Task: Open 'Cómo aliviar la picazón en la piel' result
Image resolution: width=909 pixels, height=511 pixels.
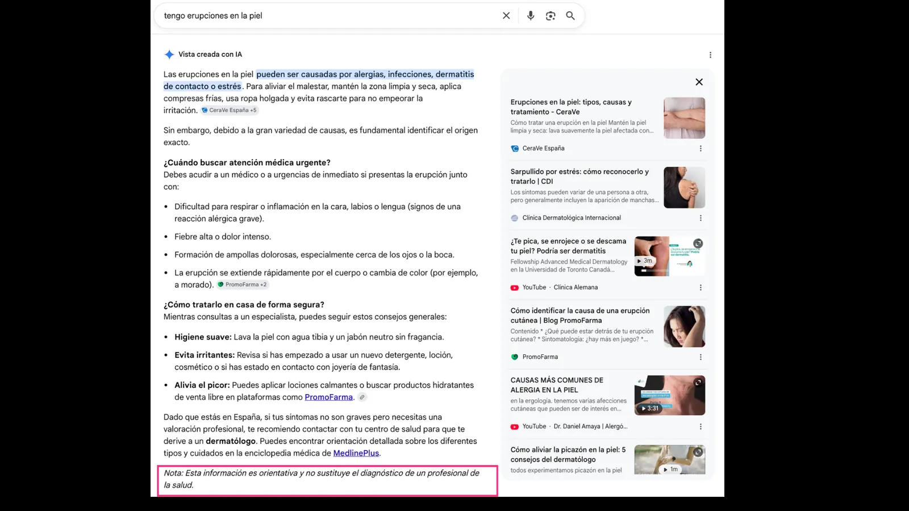Action: [568, 454]
